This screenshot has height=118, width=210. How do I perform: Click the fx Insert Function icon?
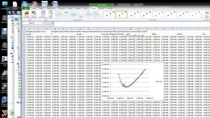coord(53,23)
